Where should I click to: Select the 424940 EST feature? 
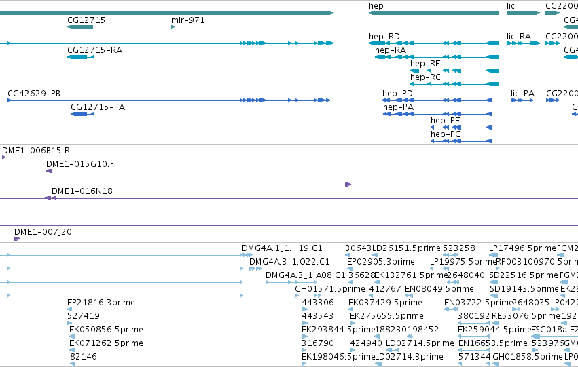[x=353, y=350]
